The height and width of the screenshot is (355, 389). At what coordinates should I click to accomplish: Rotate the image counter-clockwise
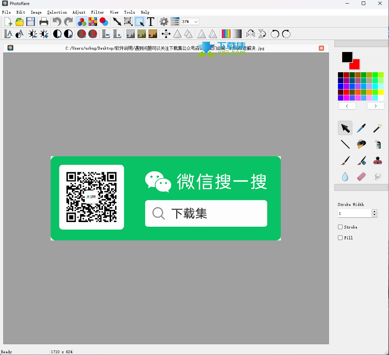pyautogui.click(x=275, y=34)
